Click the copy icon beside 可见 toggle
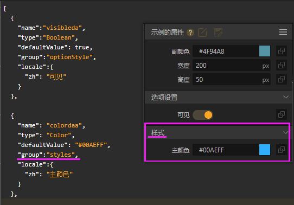 coord(282,114)
